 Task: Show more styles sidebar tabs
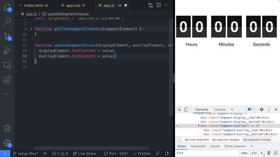252,146
